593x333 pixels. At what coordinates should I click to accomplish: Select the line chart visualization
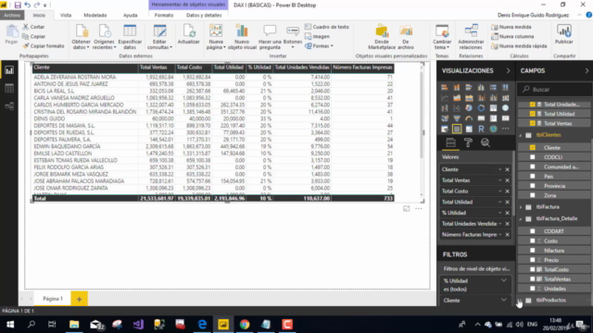[x=445, y=98]
